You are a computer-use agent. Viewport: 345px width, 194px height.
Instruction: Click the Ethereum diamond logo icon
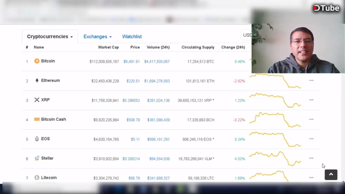pyautogui.click(x=37, y=80)
